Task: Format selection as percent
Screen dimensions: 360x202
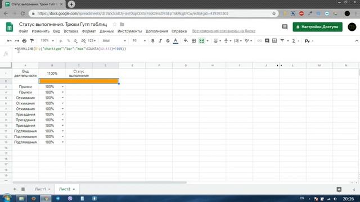Action: [x=69, y=41]
